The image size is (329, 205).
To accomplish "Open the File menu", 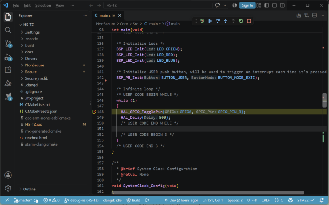I will pyautogui.click(x=16, y=6).
